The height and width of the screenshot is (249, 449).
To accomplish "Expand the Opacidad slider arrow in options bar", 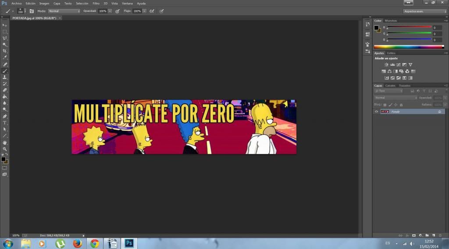I will point(110,11).
